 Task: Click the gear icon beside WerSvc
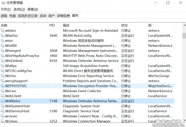2,76
